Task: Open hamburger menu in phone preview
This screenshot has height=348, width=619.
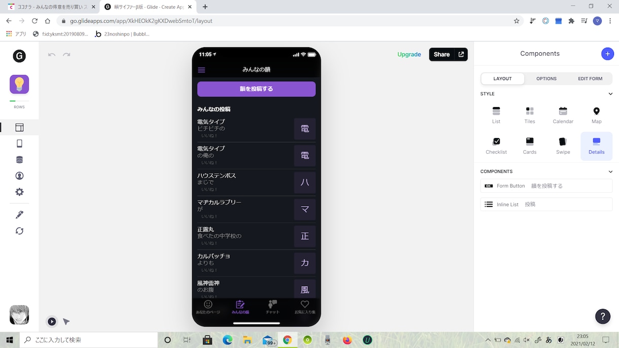Action: pyautogui.click(x=201, y=70)
